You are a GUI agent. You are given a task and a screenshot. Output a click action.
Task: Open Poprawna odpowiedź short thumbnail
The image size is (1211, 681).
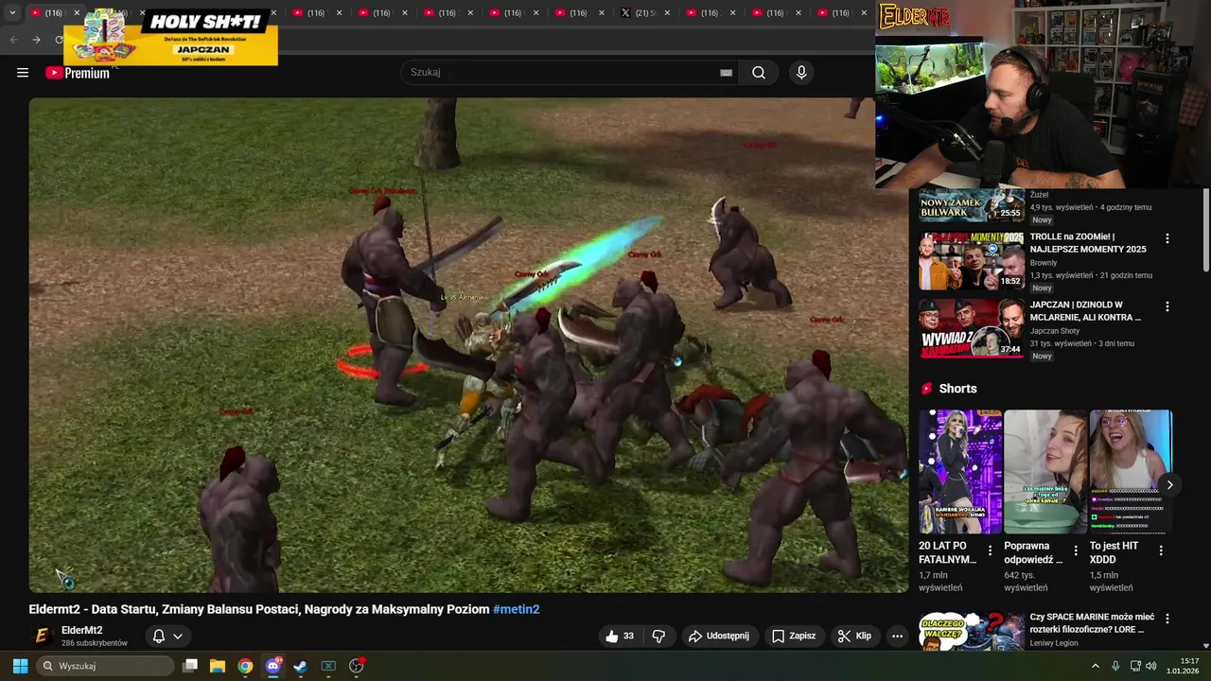pyautogui.click(x=1045, y=472)
